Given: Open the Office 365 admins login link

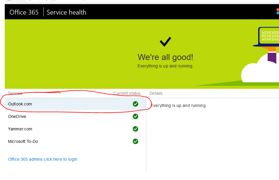Looking at the screenshot, I should (42, 159).
